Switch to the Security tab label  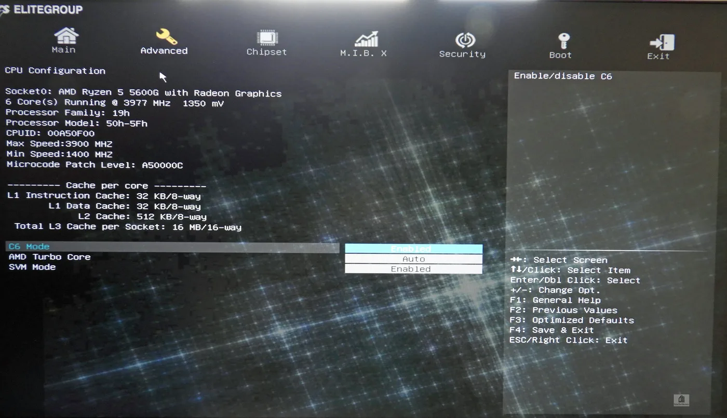(462, 54)
